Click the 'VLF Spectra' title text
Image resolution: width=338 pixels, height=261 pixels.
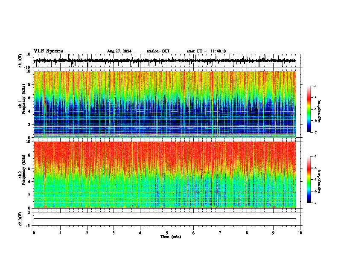pos(48,51)
